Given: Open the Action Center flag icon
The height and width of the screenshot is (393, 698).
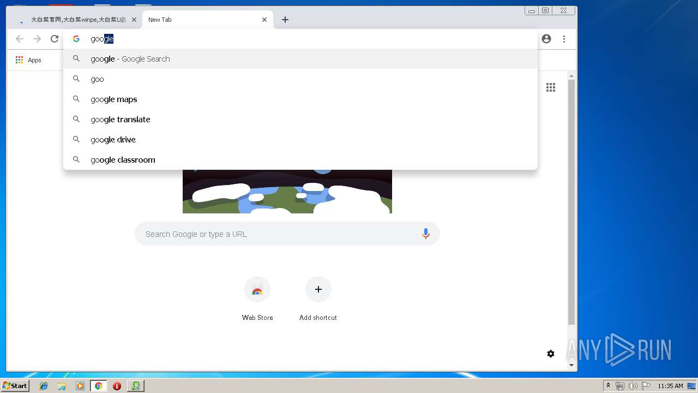Looking at the screenshot, I should (646, 386).
